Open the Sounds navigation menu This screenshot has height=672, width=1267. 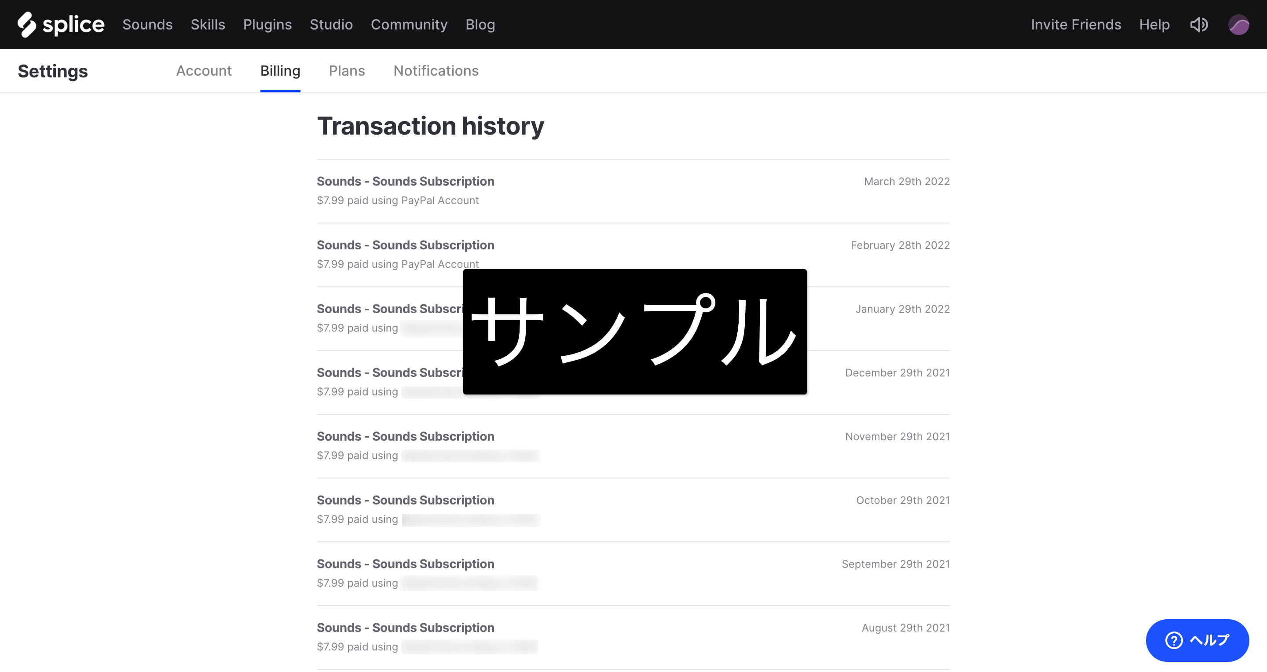pyautogui.click(x=147, y=25)
